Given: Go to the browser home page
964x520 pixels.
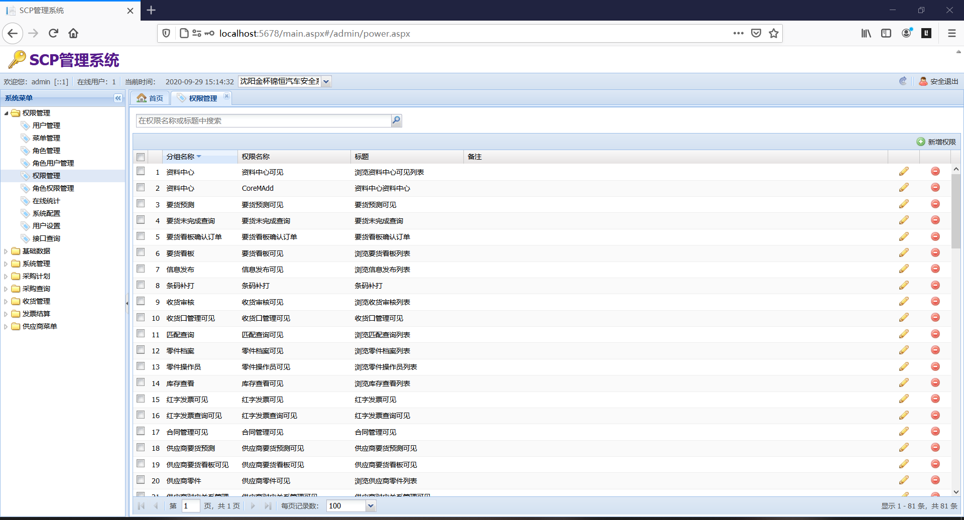Looking at the screenshot, I should point(73,33).
